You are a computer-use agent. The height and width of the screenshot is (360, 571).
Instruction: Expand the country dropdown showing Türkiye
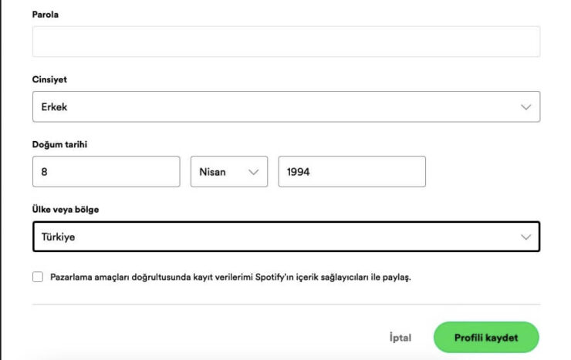285,237
